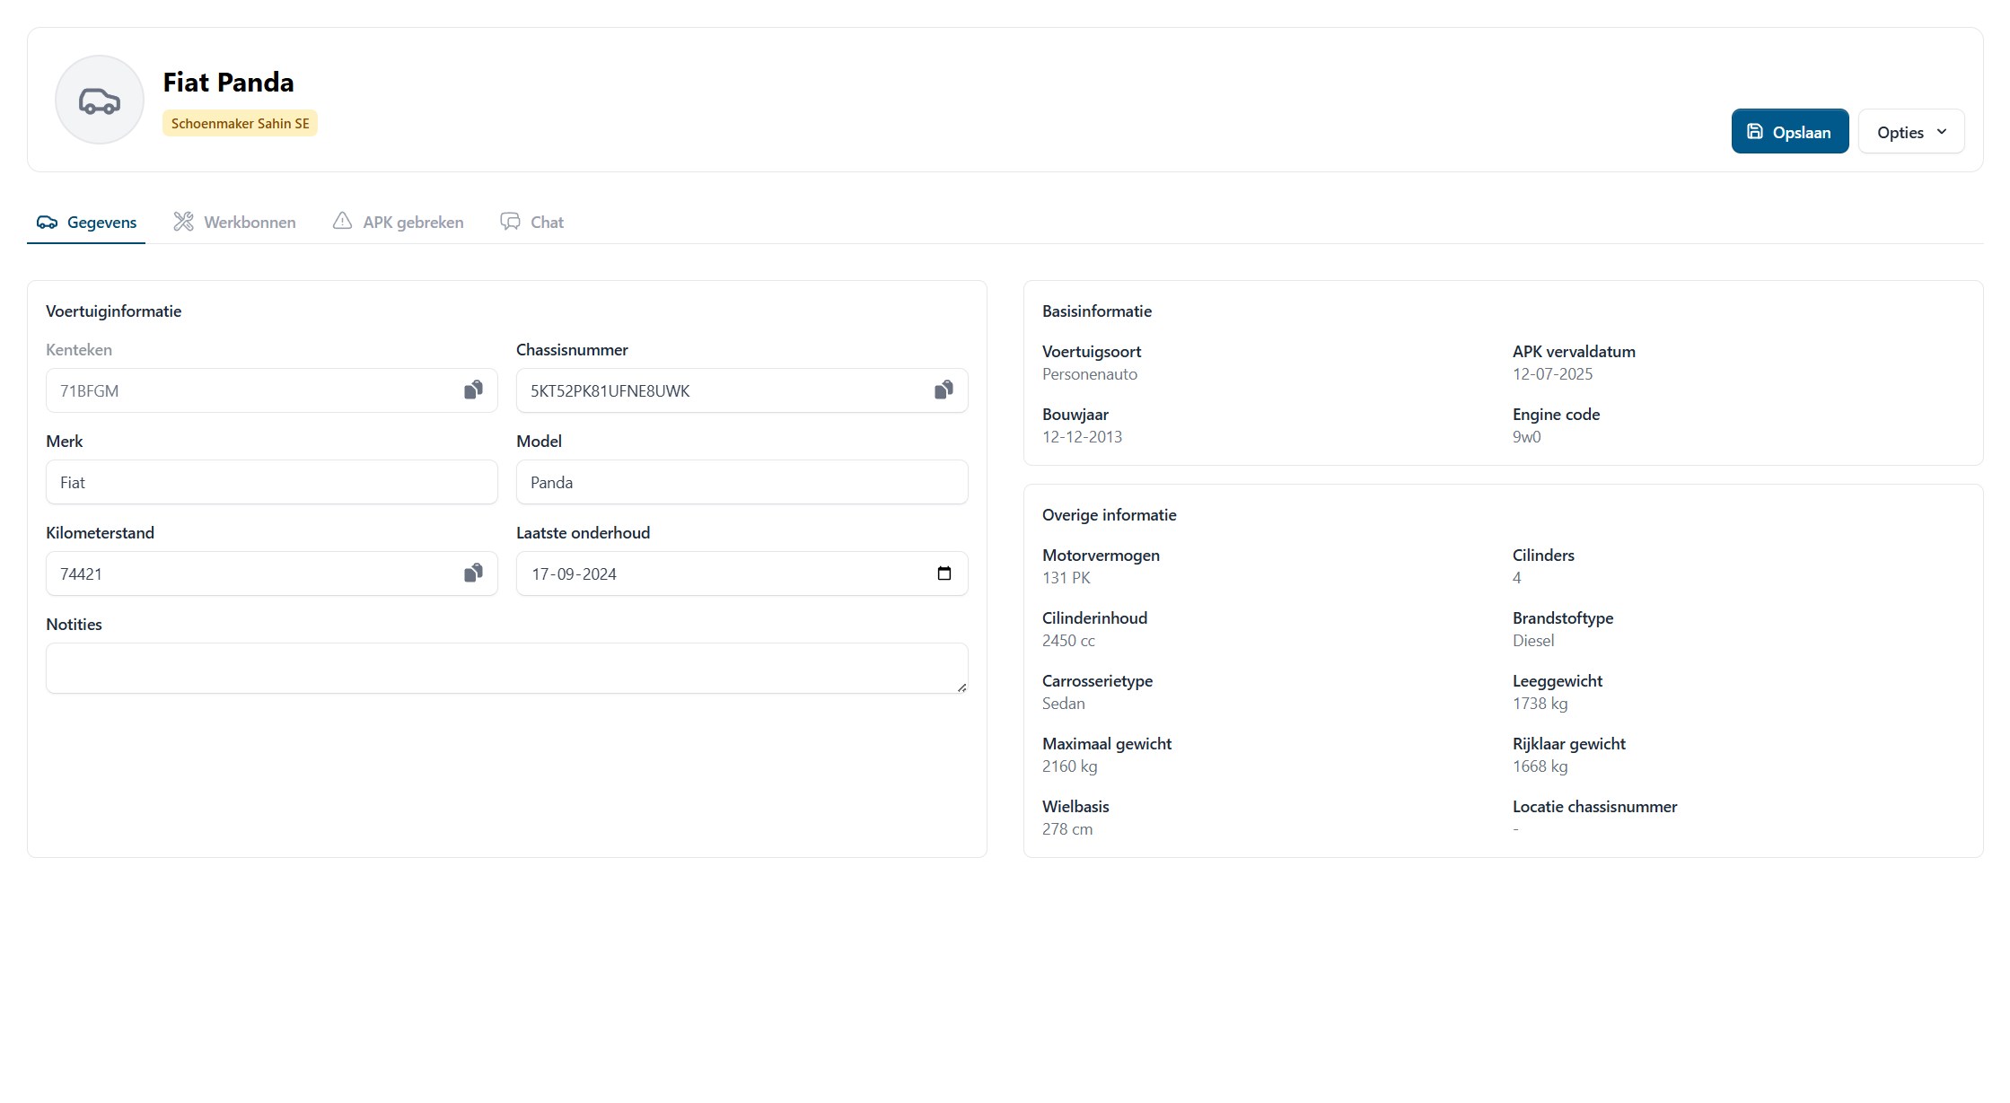Click the Schoenmaker Sahin SE badge

point(240,123)
